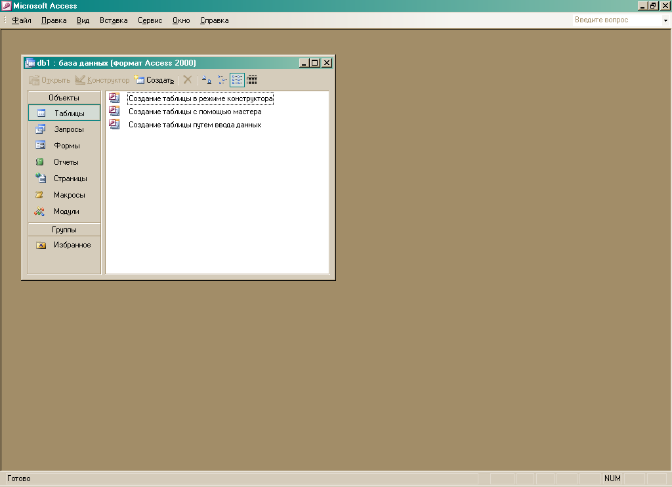Open the Файл menu
The width and height of the screenshot is (672, 487).
(22, 20)
